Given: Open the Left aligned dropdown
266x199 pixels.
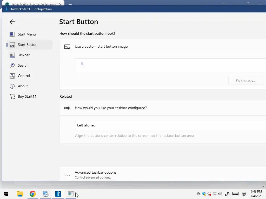Looking at the screenshot, I should (170, 125).
